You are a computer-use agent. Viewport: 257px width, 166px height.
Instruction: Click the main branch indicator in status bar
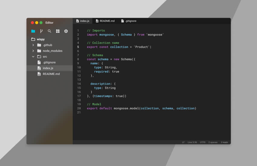coord(224,142)
